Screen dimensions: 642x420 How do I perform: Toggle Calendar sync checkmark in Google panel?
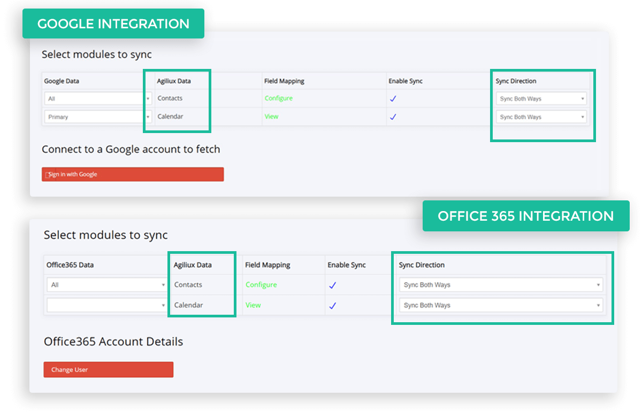pos(393,117)
